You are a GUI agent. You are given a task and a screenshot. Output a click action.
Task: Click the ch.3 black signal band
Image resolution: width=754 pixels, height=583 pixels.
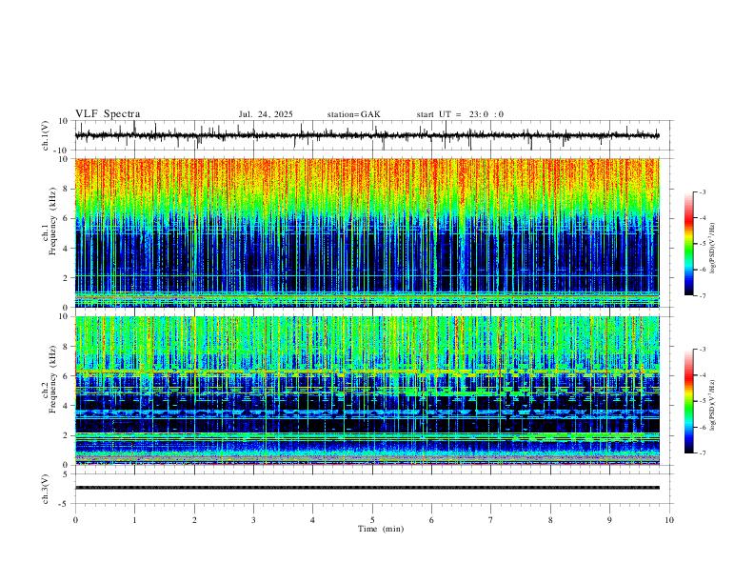click(367, 488)
